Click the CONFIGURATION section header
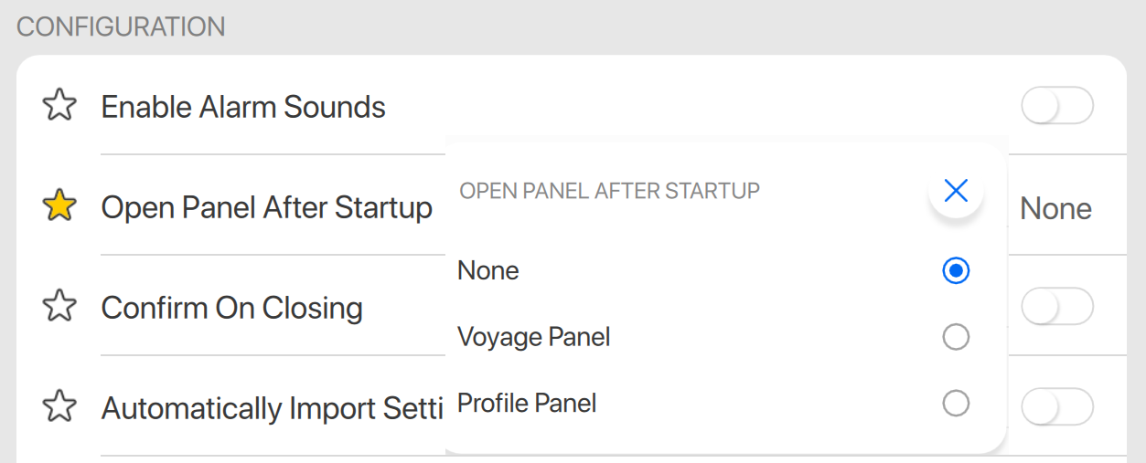 point(121,26)
